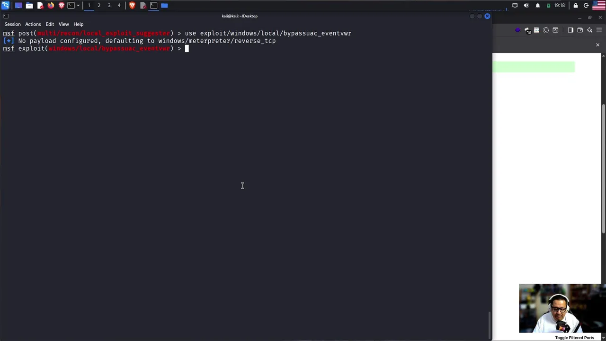Open the browser extensions puzzle icon

546,30
